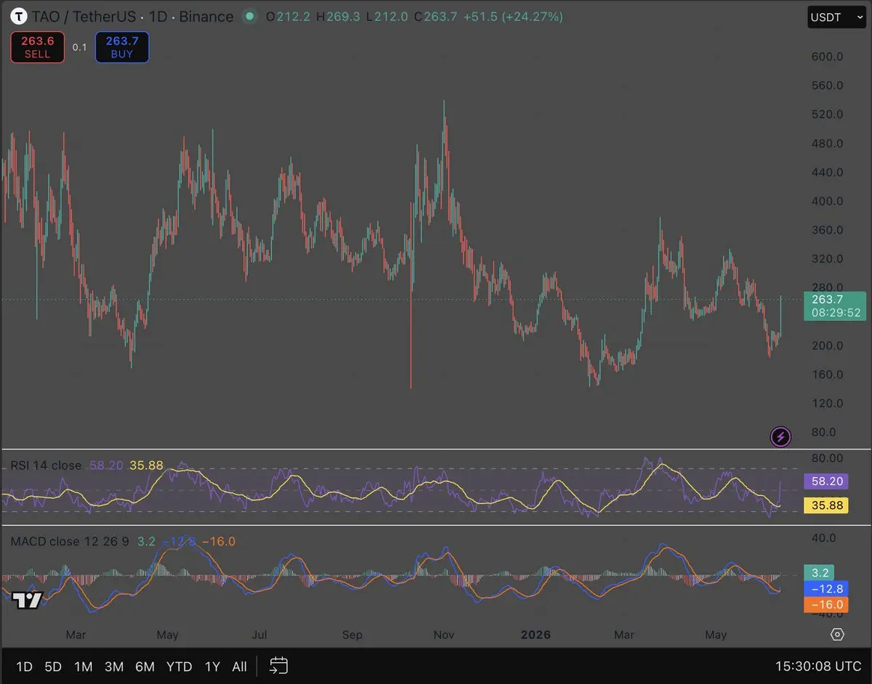872x684 pixels.
Task: Click the 200.0 price axis label
Action: click(x=828, y=346)
